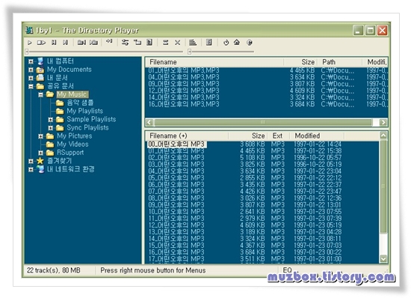This screenshot has width=411, height=298.
Task: Select the file starting with 00_ in the list
Action: point(176,145)
